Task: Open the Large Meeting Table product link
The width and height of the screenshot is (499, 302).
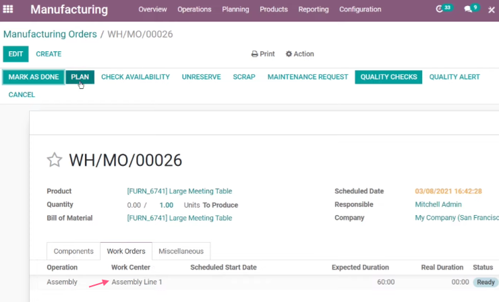Action: pyautogui.click(x=179, y=191)
